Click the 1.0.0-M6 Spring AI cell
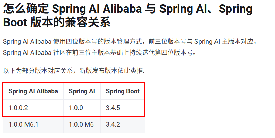The image size is (275, 138). click(81, 124)
